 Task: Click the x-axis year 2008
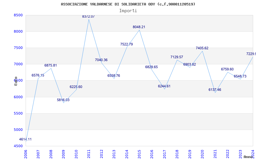51,154
